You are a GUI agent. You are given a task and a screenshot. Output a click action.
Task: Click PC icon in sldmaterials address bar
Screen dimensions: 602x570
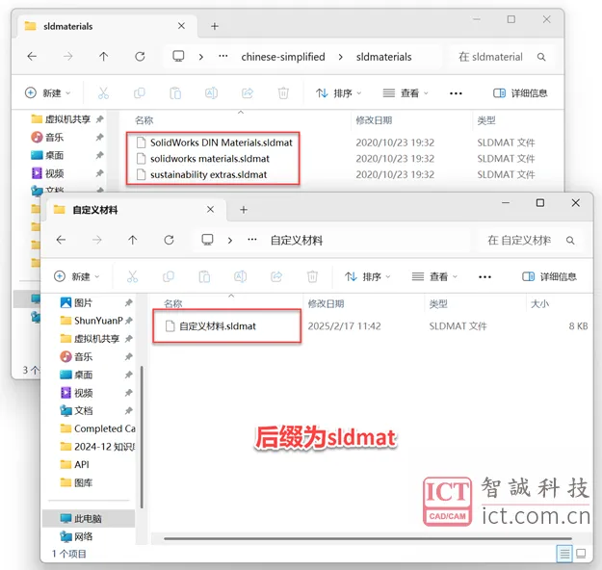tap(178, 57)
